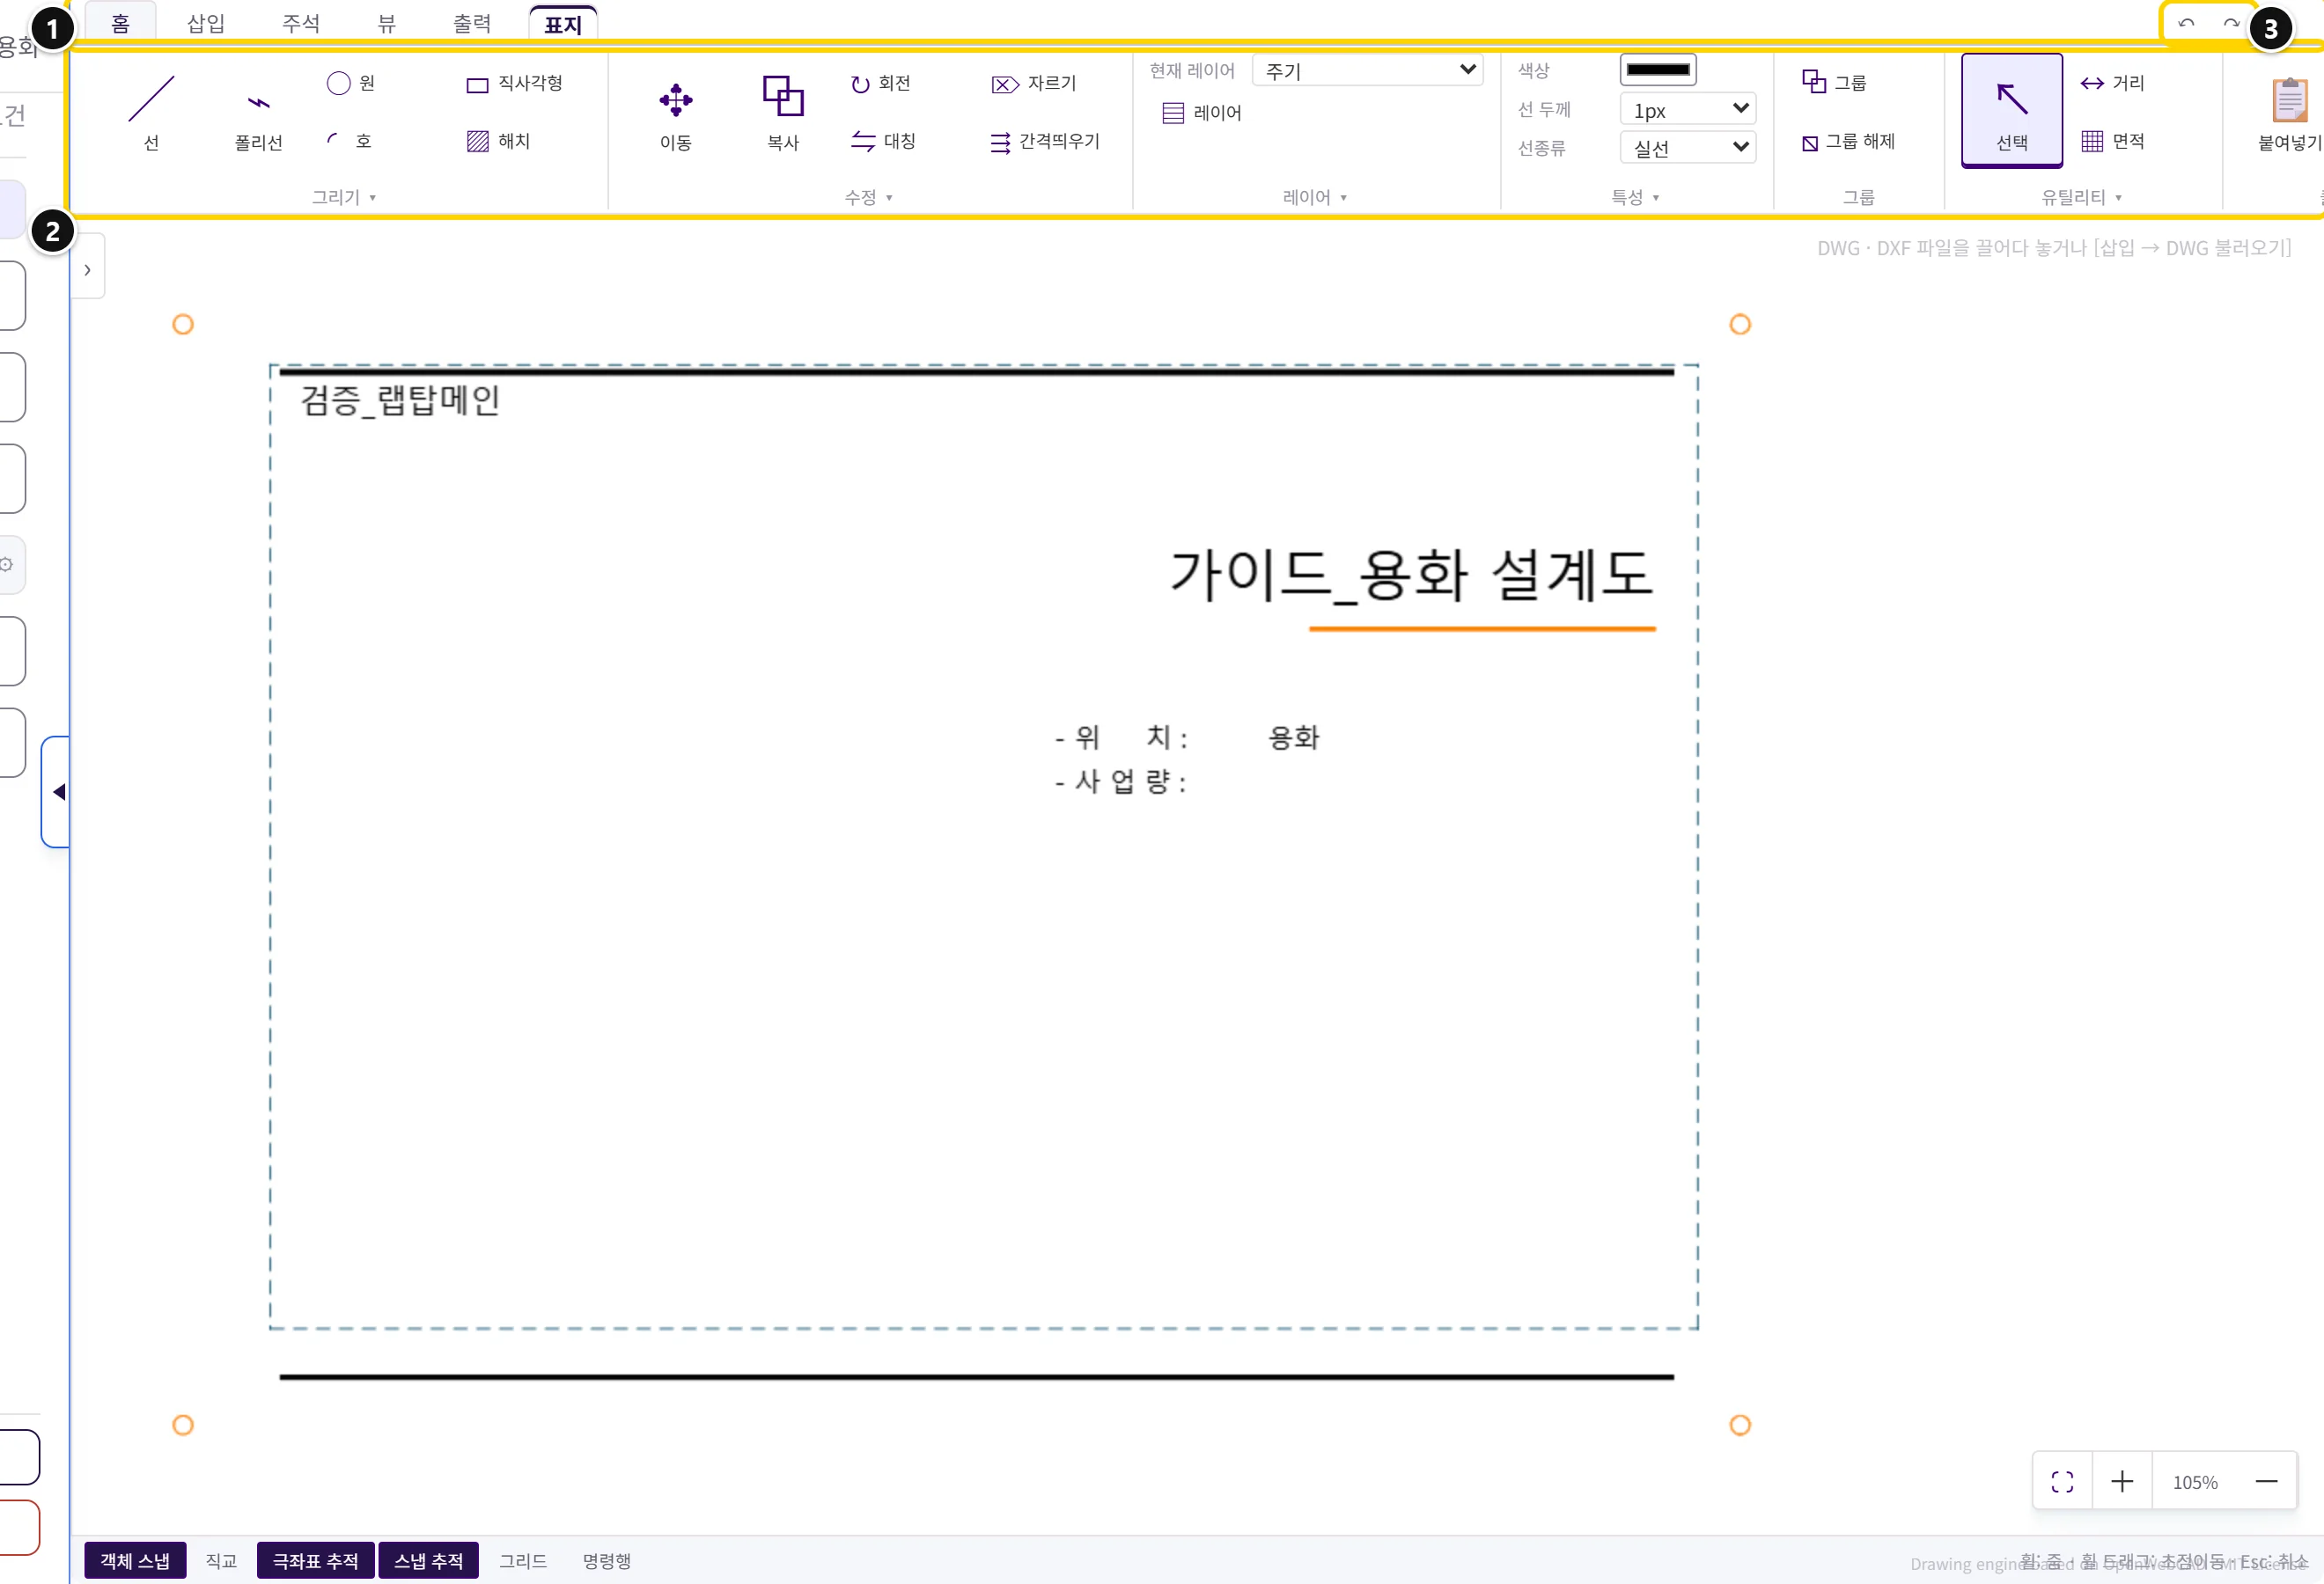
Task: Switch to the 삽입 tab
Action: coord(206,23)
